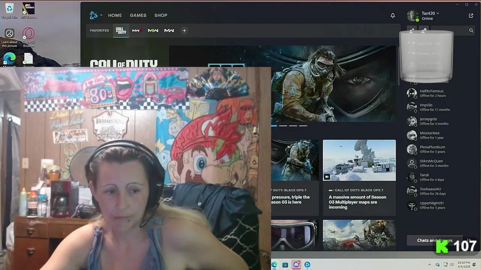481x270 pixels.
Task: Select the ARC Raiders desktop shortcut
Action: 29,10
